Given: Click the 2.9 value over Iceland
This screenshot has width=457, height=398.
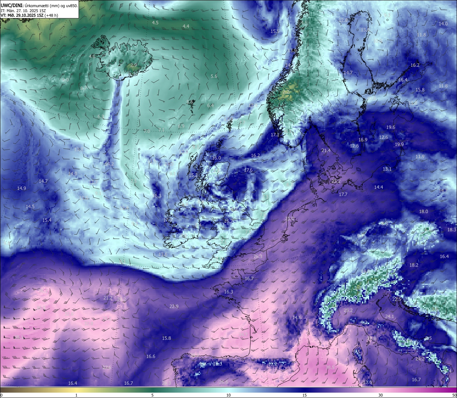Looking at the screenshot, I should (134, 65).
